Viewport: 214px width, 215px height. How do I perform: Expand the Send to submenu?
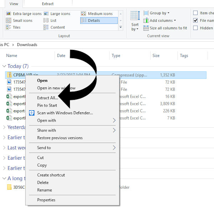pyautogui.click(x=72, y=148)
